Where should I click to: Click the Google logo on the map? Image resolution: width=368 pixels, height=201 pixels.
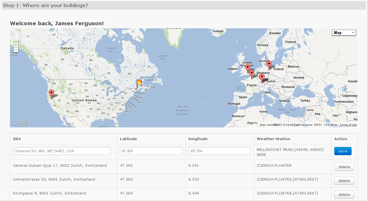point(19,123)
